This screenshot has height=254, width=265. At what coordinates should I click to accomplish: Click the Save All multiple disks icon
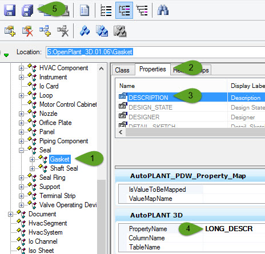[27, 10]
